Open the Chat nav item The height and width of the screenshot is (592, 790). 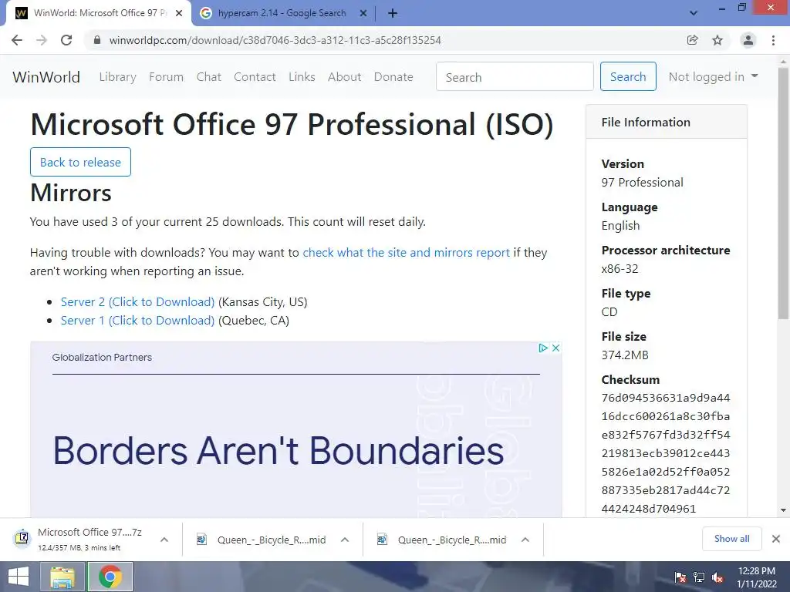(x=208, y=77)
